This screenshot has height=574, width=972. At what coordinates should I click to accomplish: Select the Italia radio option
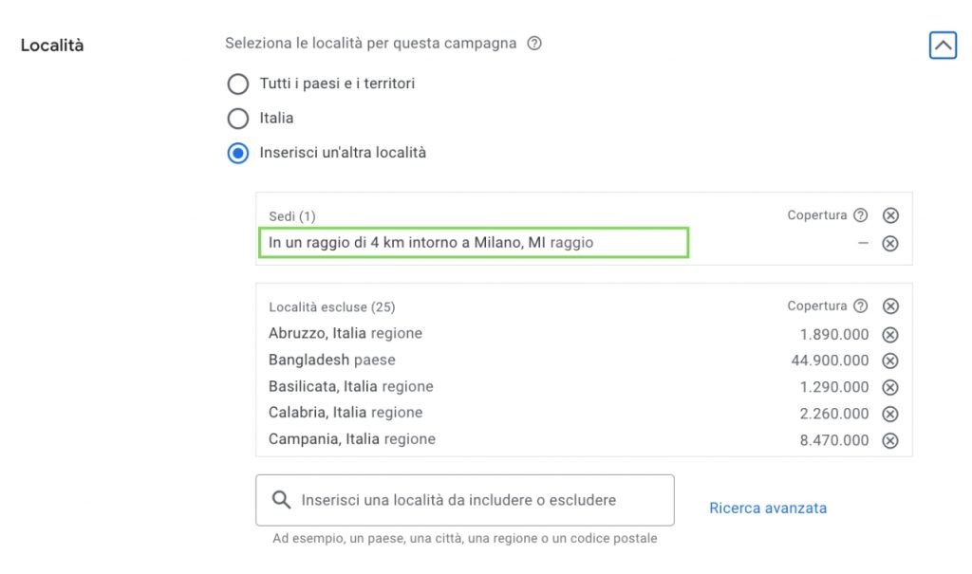238,119
